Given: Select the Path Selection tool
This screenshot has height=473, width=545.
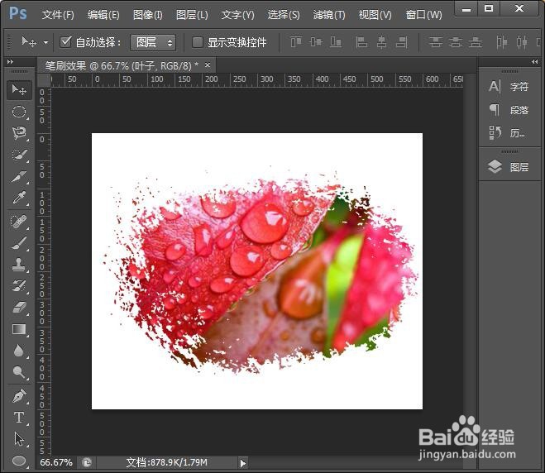Looking at the screenshot, I should [x=19, y=439].
